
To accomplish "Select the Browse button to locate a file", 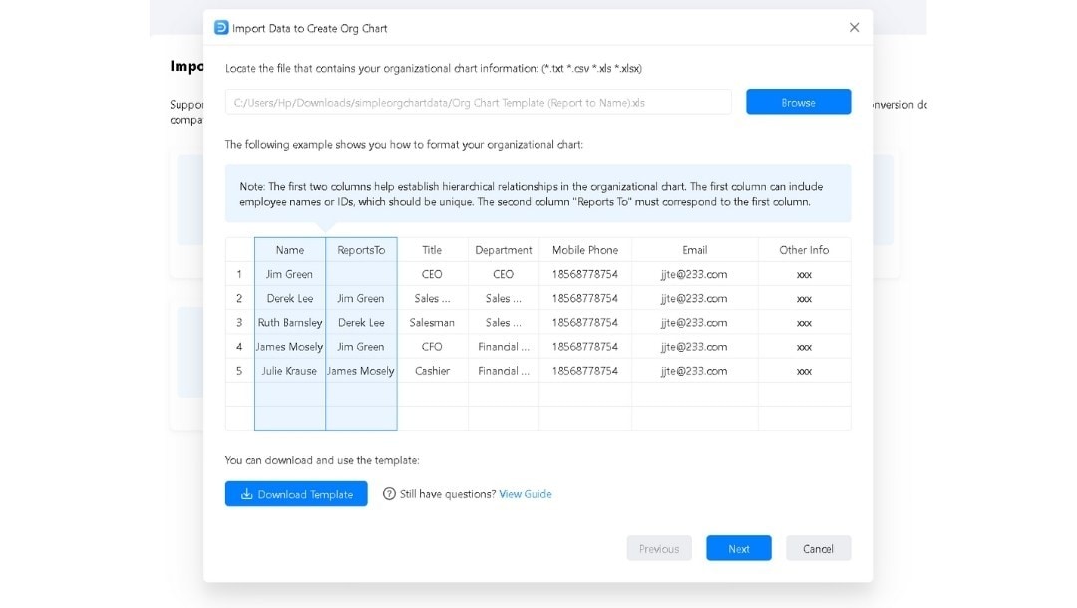I will click(x=798, y=101).
